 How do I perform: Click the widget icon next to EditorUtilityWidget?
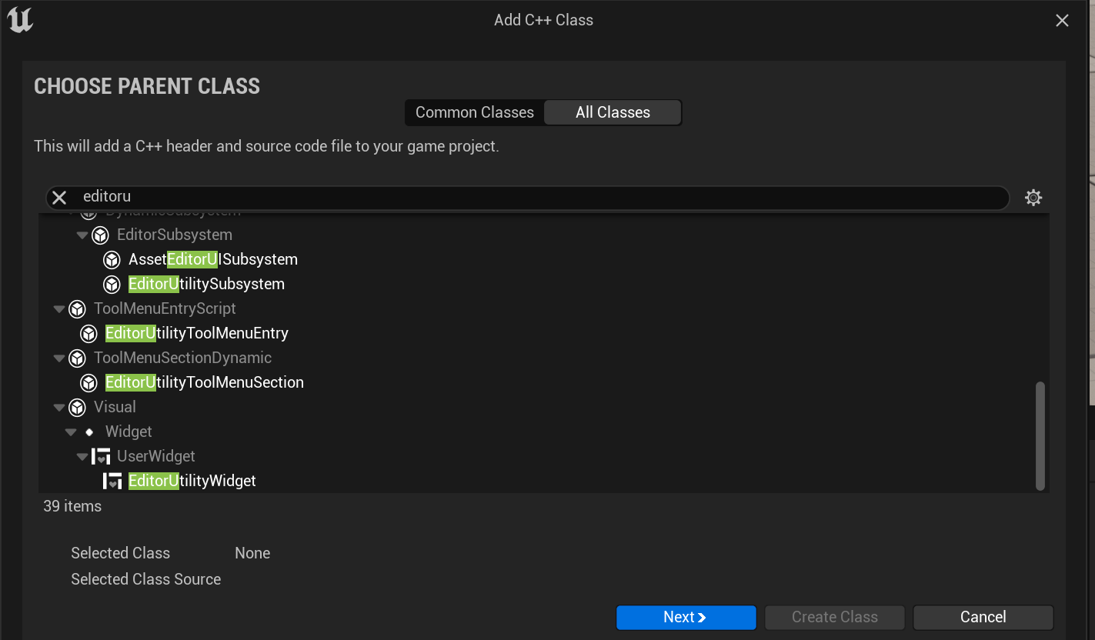point(113,481)
